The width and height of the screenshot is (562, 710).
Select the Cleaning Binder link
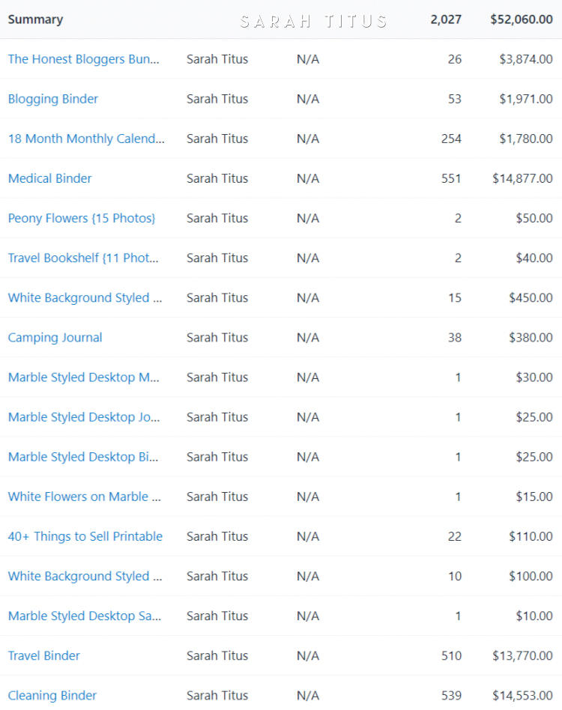click(x=52, y=696)
